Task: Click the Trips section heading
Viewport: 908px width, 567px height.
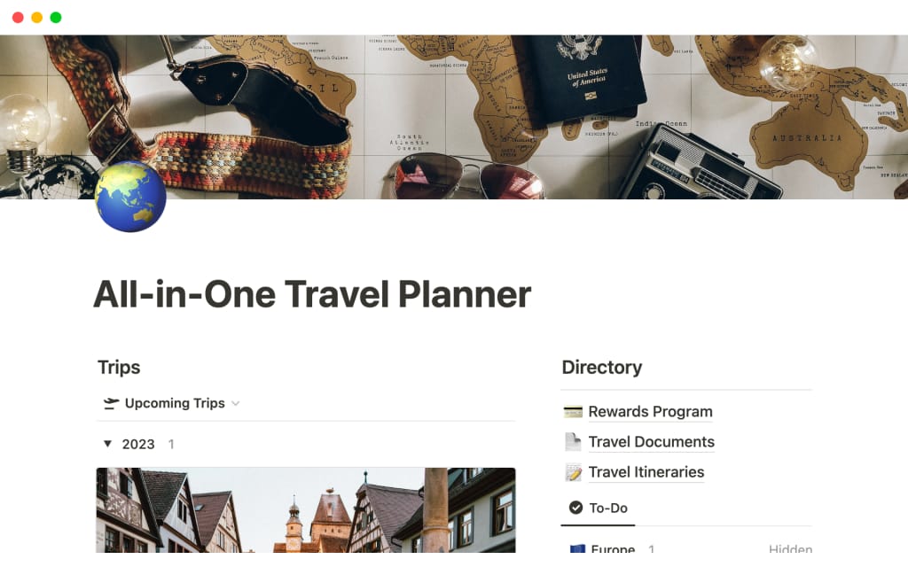Action: (x=119, y=368)
